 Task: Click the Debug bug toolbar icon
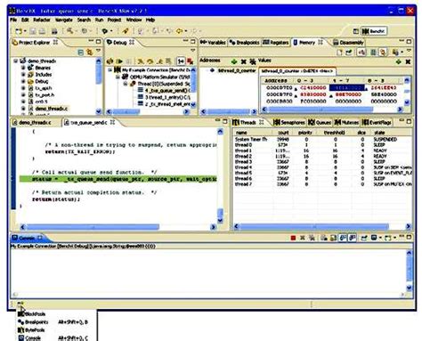105,31
